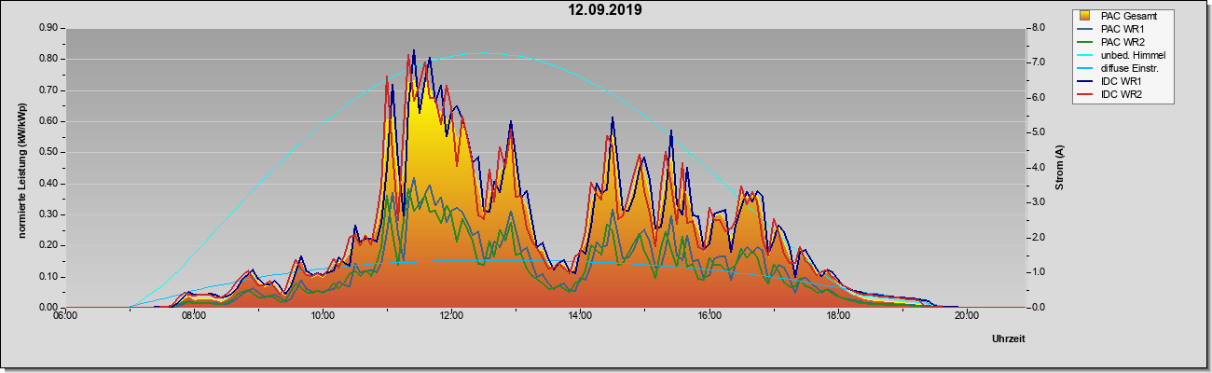Screen dimensions: 1212x373
Task: Click the 3.0 right axis value
Action: (1038, 202)
